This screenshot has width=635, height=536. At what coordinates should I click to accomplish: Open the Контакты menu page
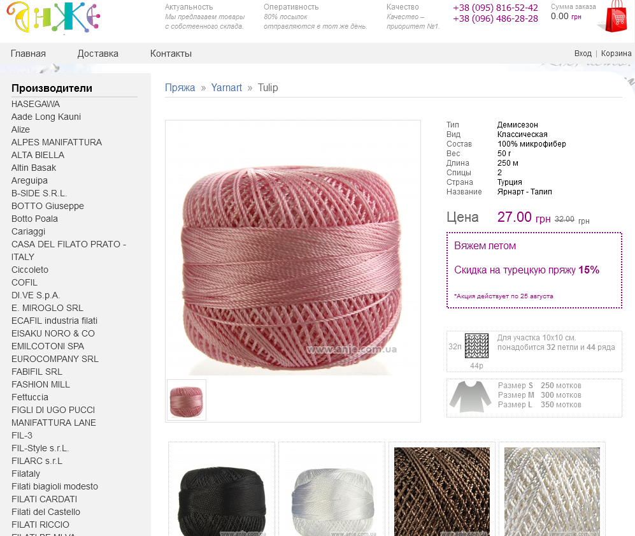tap(171, 54)
